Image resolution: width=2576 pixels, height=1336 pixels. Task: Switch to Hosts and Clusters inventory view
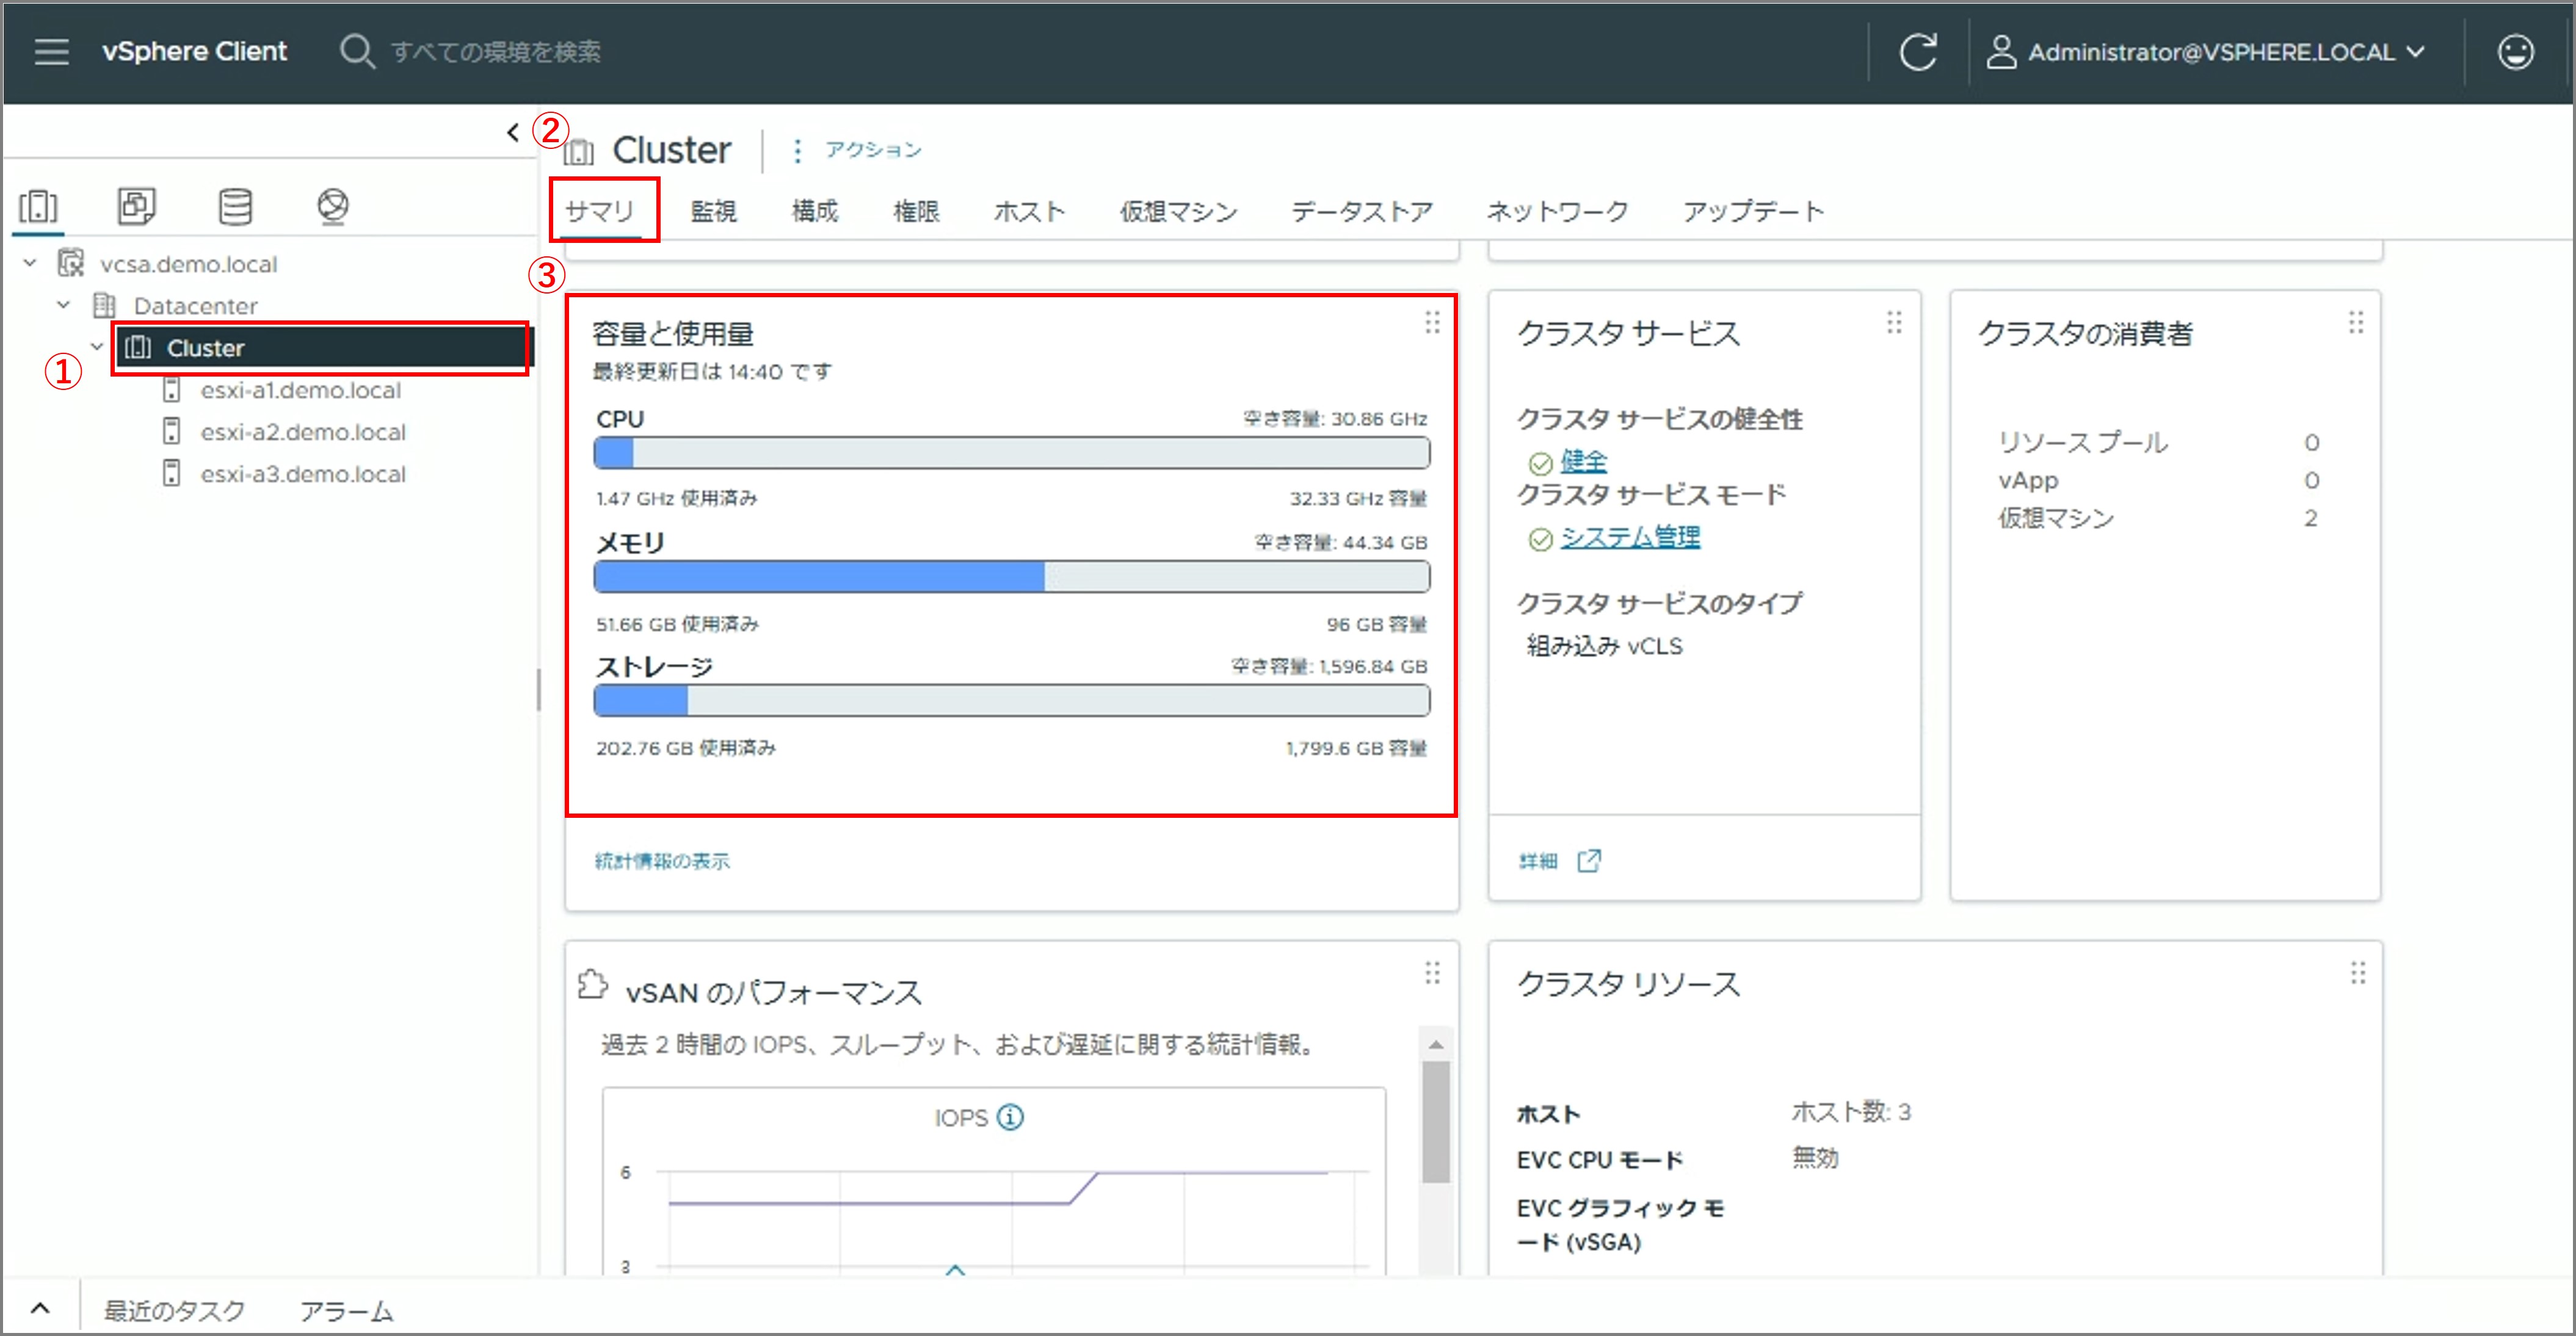(x=39, y=207)
